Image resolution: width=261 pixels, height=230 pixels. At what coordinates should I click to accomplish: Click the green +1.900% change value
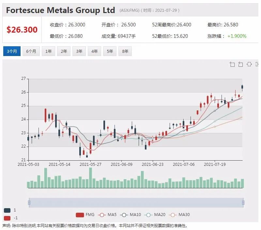click(237, 36)
